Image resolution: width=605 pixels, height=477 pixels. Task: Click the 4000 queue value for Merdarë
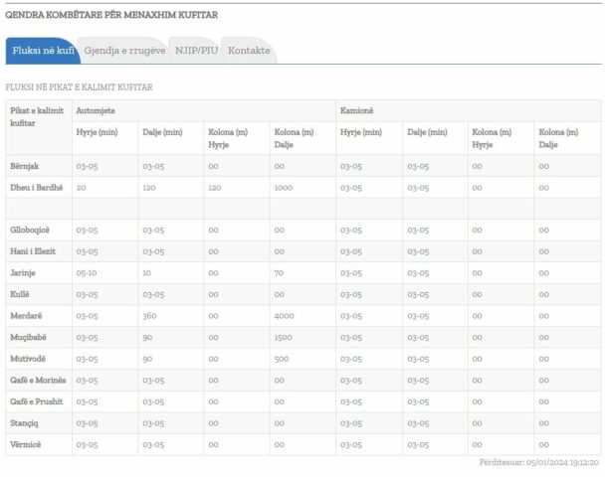[285, 315]
